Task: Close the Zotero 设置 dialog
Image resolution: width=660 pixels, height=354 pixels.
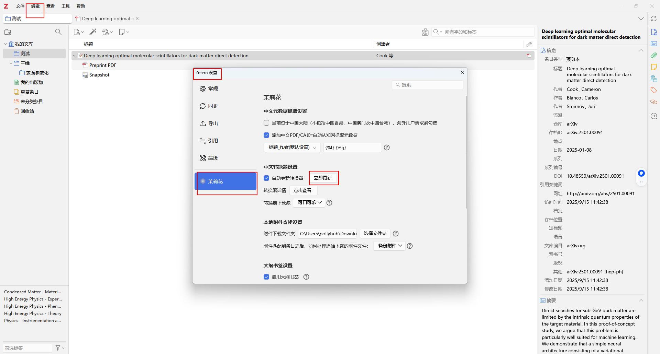Action: point(462,72)
